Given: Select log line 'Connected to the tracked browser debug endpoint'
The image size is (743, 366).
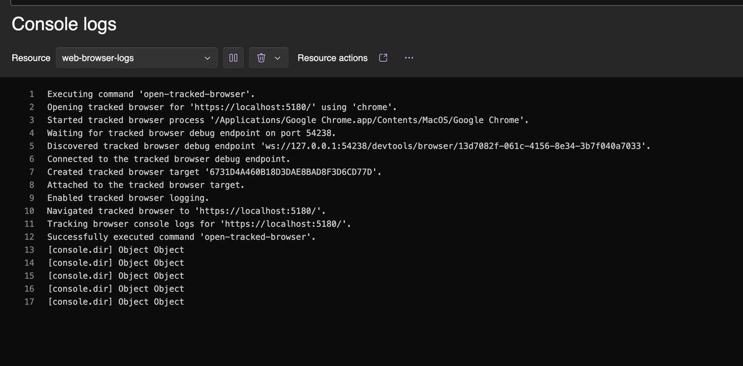Looking at the screenshot, I should (x=169, y=159).
